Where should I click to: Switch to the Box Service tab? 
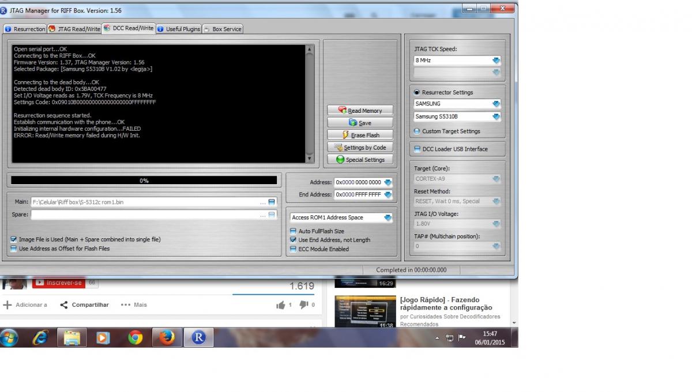(x=223, y=29)
